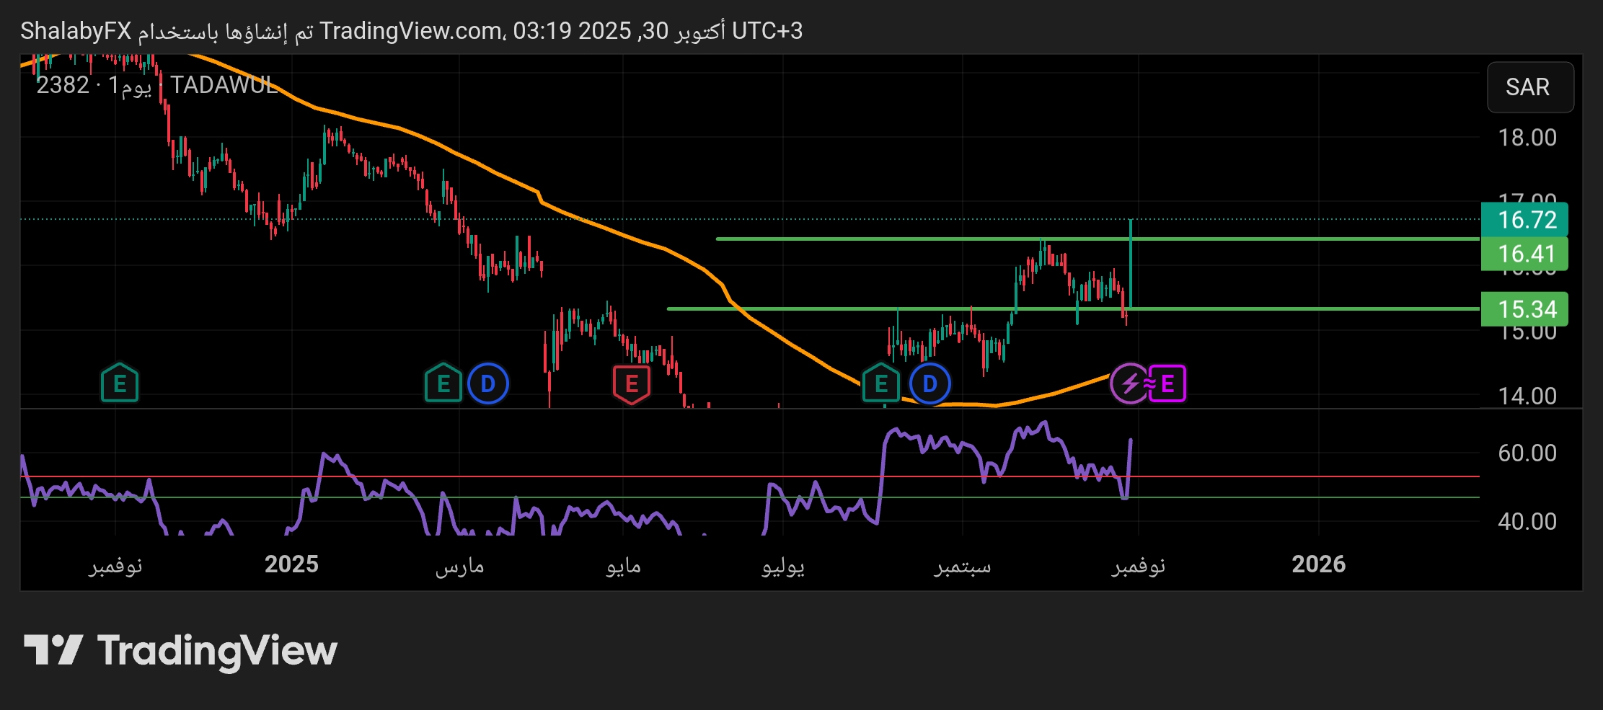Click the green earnings E marker near August

point(880,383)
